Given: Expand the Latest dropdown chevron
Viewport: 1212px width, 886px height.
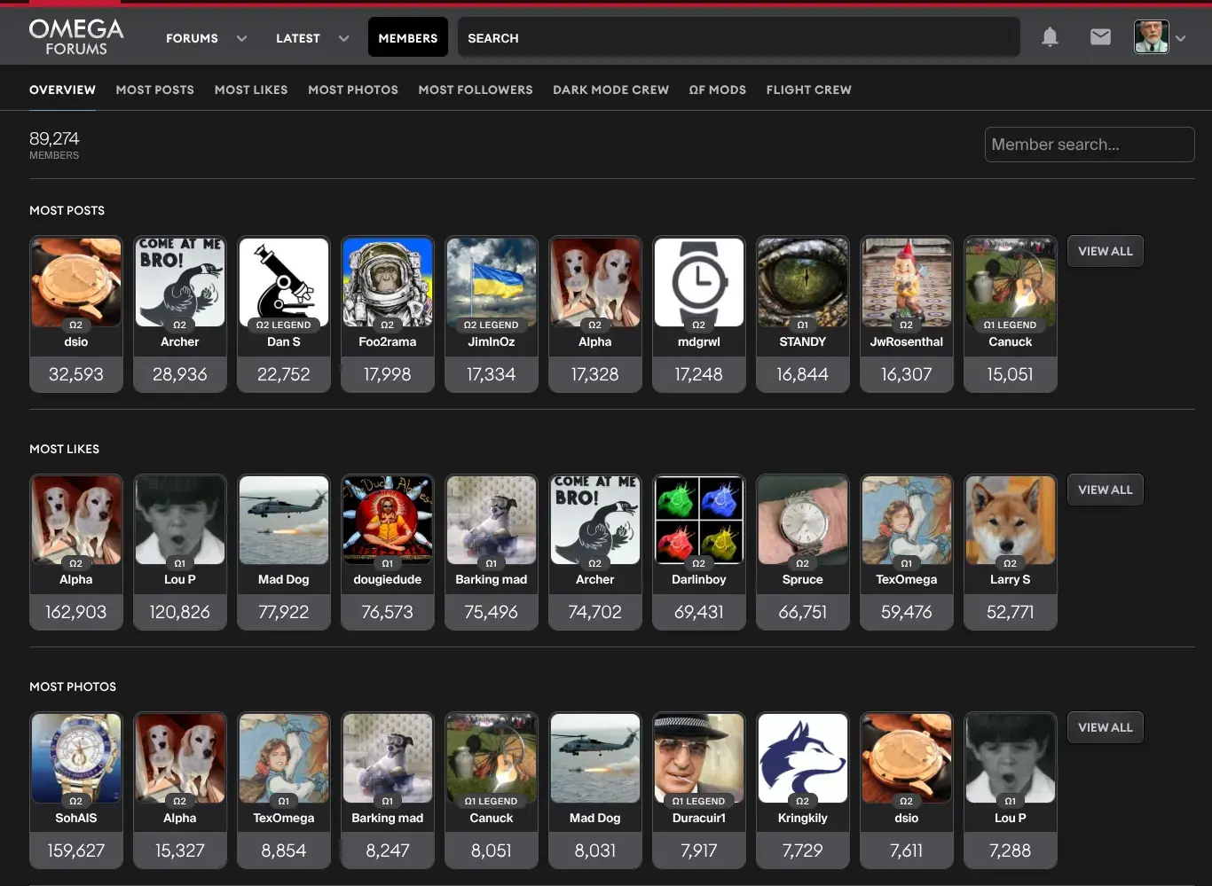Looking at the screenshot, I should [343, 38].
